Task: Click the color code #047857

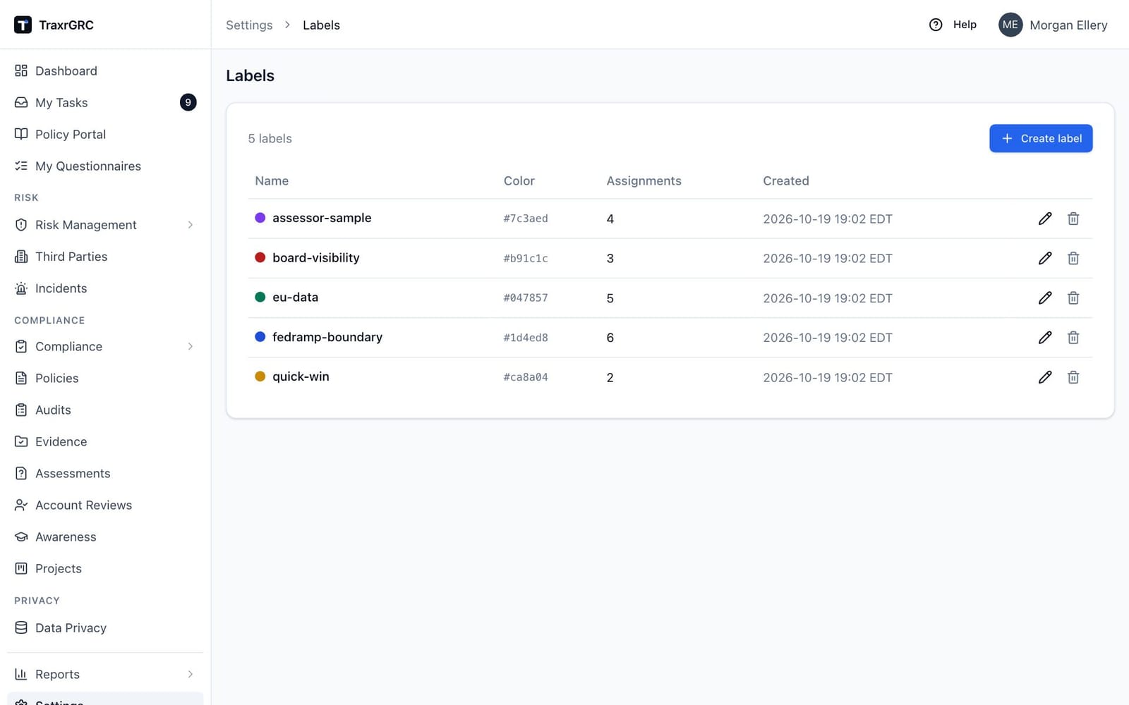Action: 526,298
